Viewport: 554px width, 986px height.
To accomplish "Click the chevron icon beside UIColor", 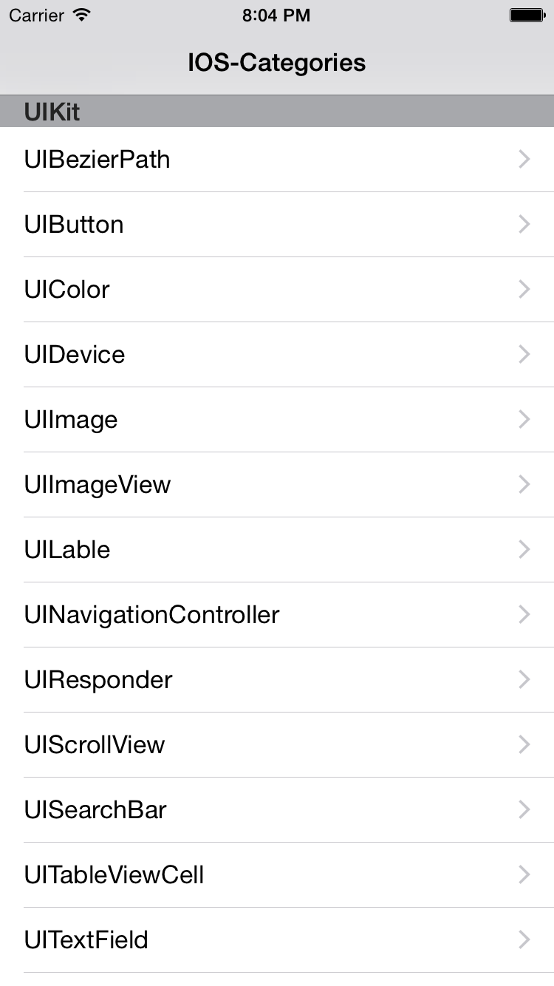I will pyautogui.click(x=524, y=290).
